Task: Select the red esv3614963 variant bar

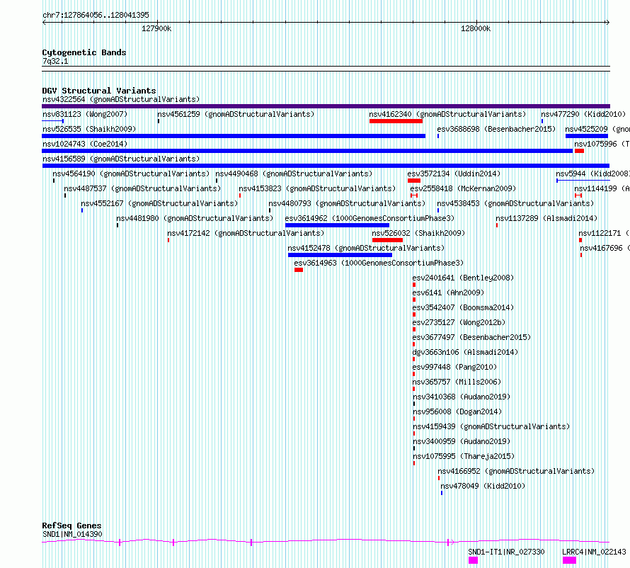Action: pyautogui.click(x=299, y=270)
